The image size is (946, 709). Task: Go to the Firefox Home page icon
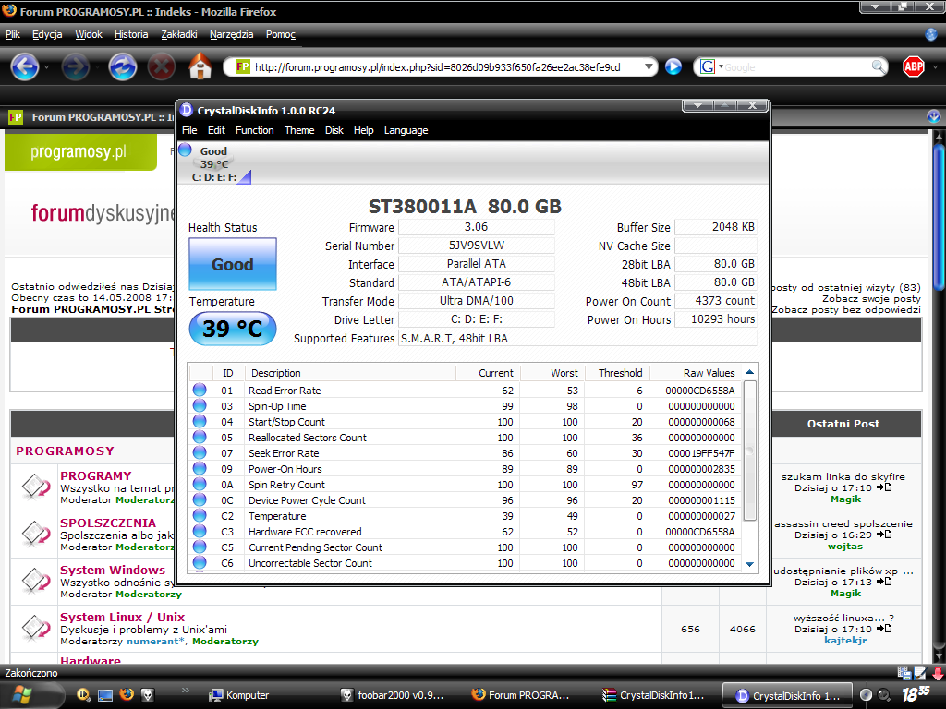(200, 66)
